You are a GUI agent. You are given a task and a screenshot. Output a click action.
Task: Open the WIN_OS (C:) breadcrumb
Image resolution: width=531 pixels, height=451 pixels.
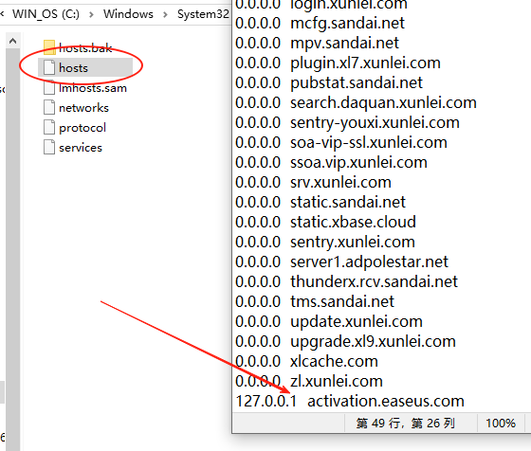46,14
